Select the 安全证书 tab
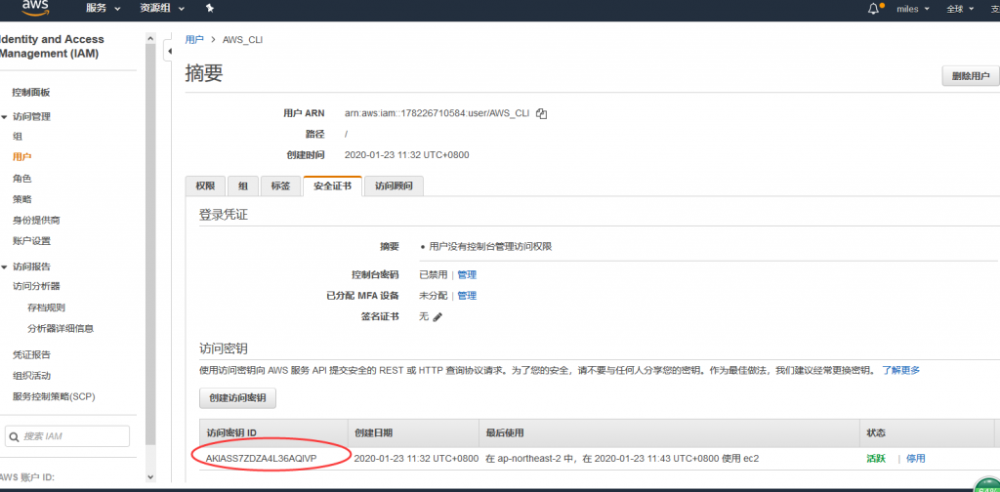Image resolution: width=1000 pixels, height=492 pixels. point(332,186)
